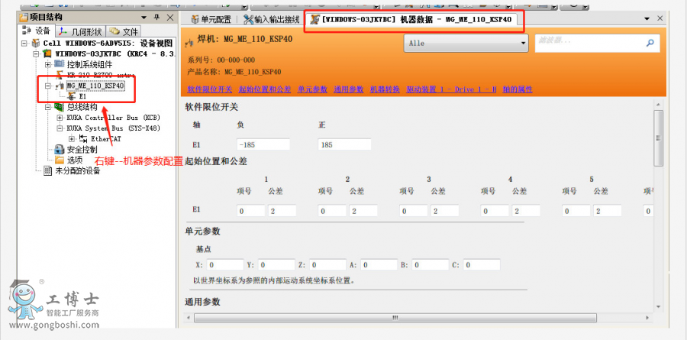The image size is (687, 340).
Task: Click the 基点 B angle field
Action: (431, 265)
